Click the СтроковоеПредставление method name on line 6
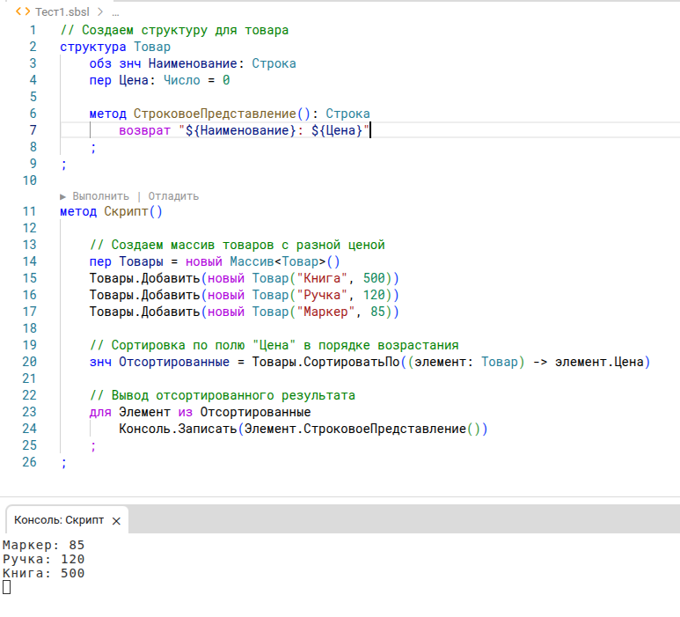 pos(216,114)
